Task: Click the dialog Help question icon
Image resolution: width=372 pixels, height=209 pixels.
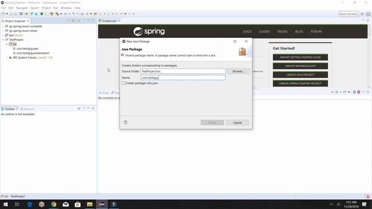Action: point(126,122)
